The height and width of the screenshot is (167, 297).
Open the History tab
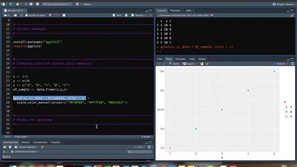(26, 142)
